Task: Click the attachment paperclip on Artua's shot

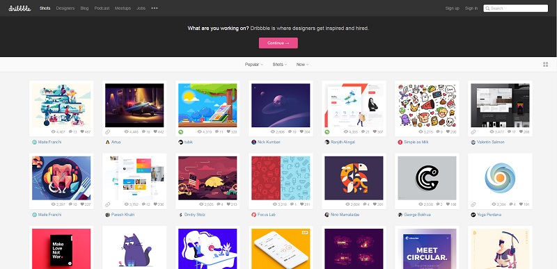Action: tap(108, 132)
